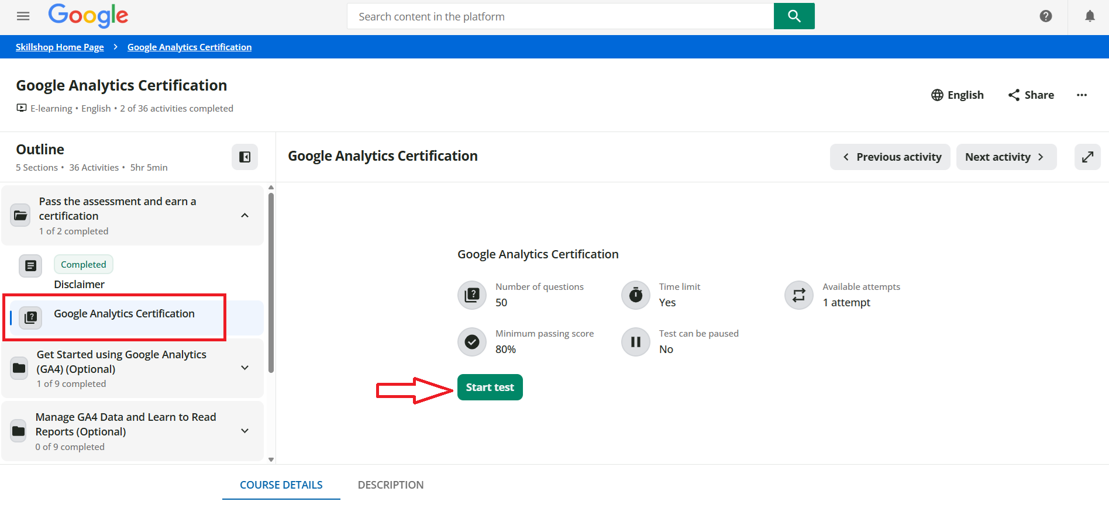Start the certification test
1109x512 pixels.
pos(490,388)
